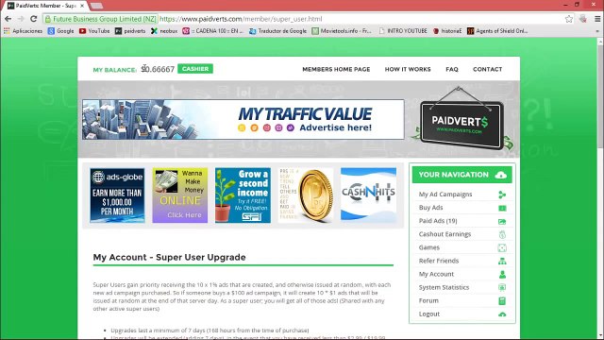Screen dimensions: 604x340
Task: Bookmark page with the star icon
Action: point(568,19)
